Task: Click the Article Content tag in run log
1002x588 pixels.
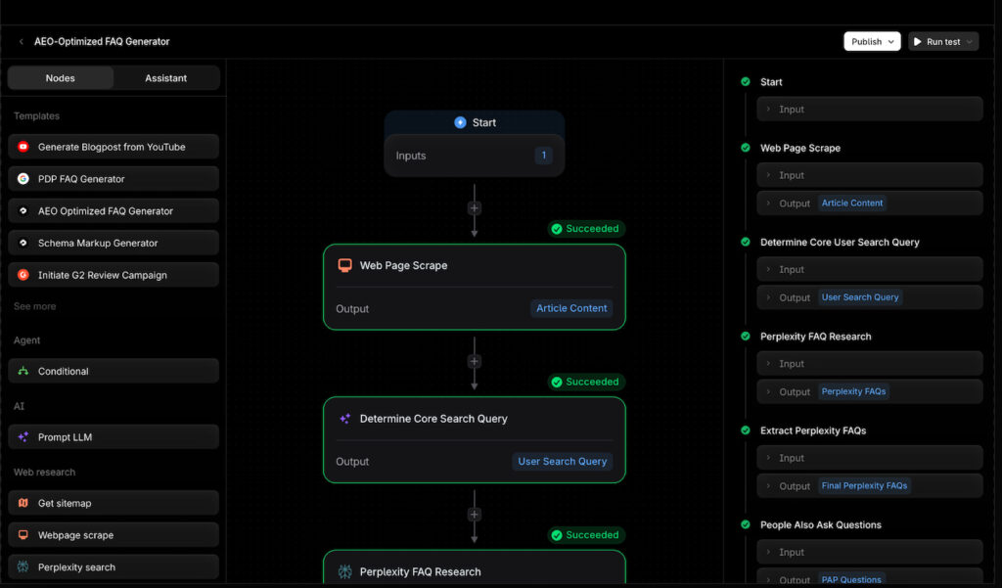Action: point(852,204)
